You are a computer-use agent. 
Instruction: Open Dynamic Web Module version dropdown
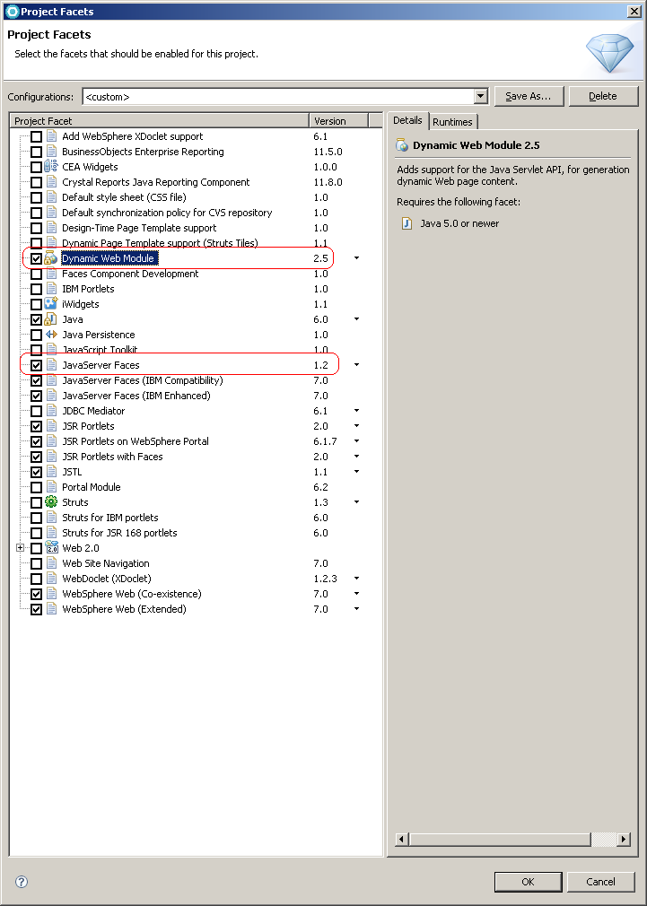click(x=357, y=258)
